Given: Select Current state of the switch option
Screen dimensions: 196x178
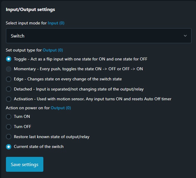Looking at the screenshot, I should (9, 147).
